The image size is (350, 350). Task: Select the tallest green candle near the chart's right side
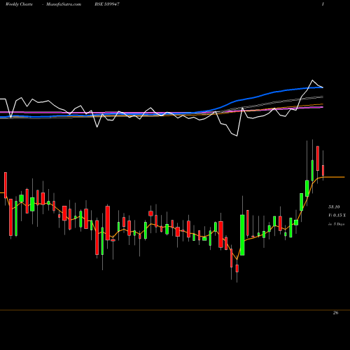pos(242,234)
